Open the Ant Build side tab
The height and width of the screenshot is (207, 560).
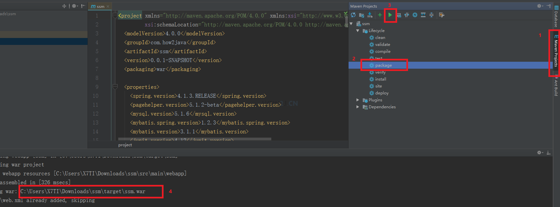pyautogui.click(x=556, y=86)
